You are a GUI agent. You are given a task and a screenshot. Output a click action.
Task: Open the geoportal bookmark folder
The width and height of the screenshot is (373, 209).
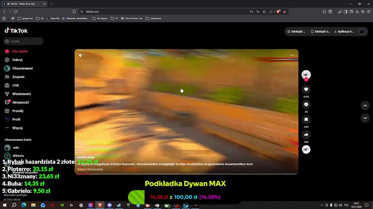[x=25, y=18]
